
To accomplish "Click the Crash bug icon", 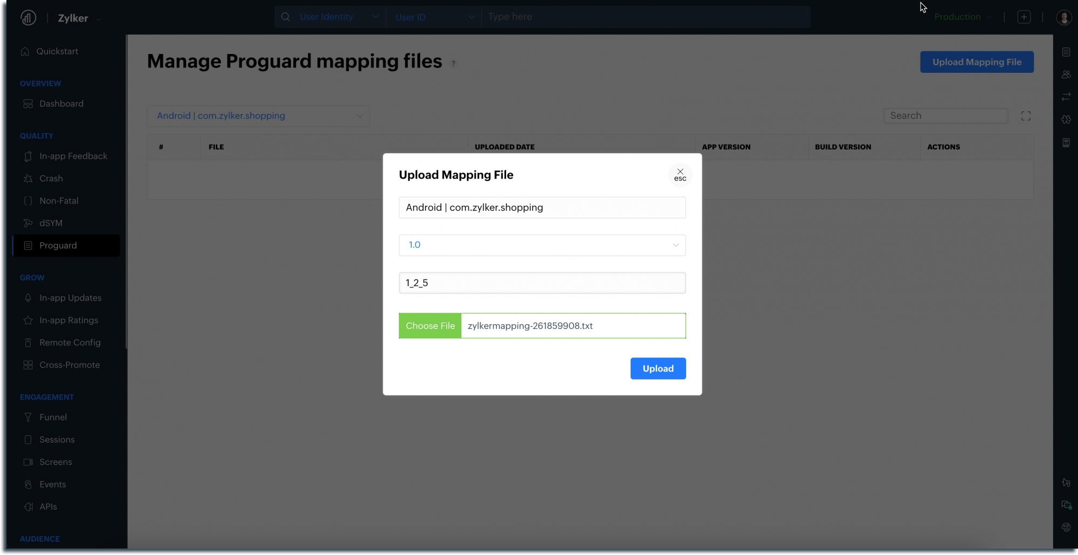I will pos(28,179).
